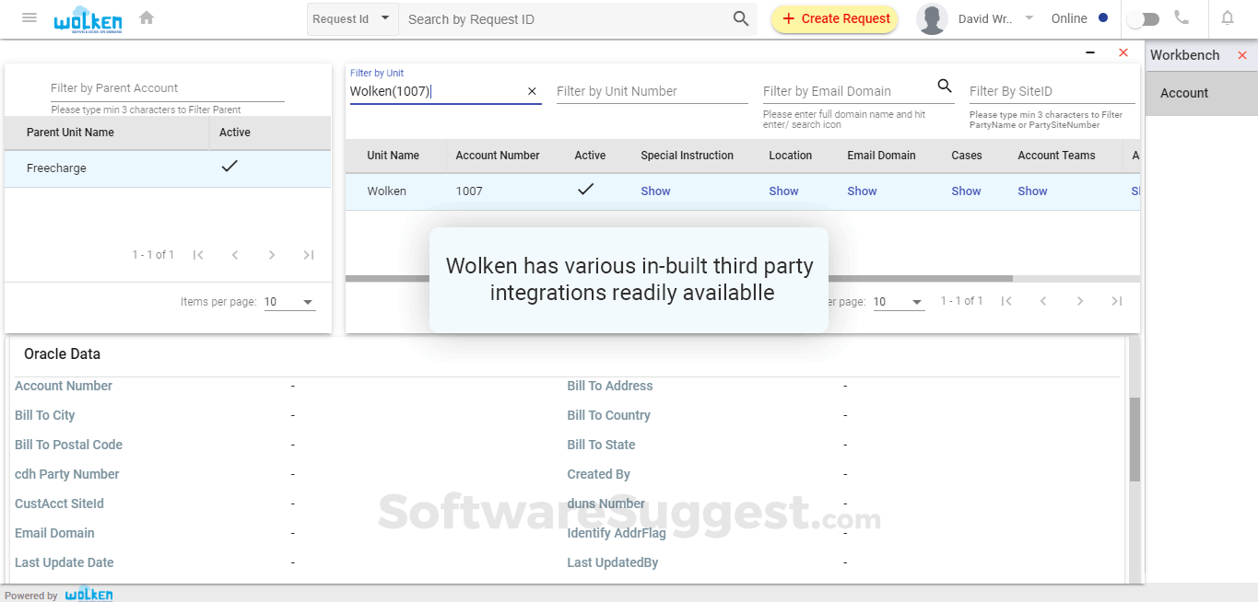This screenshot has width=1258, height=602.
Task: Open the Request Id search type dropdown
Action: (x=353, y=18)
